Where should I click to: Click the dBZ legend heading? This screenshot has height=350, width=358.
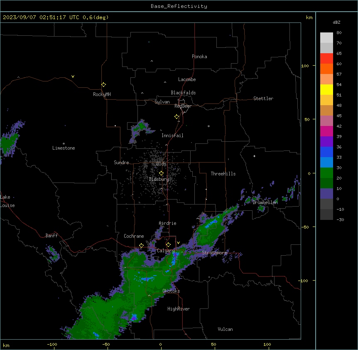point(336,22)
